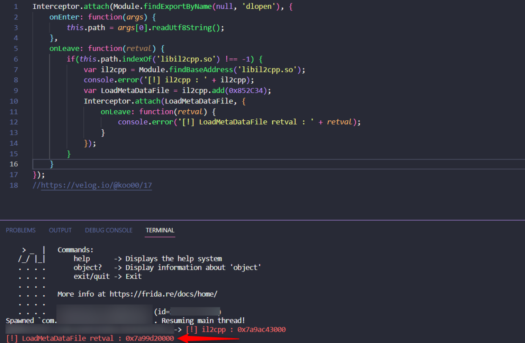Click the frida.re docs URL in terminal
525x343 pixels.
tap(163, 294)
